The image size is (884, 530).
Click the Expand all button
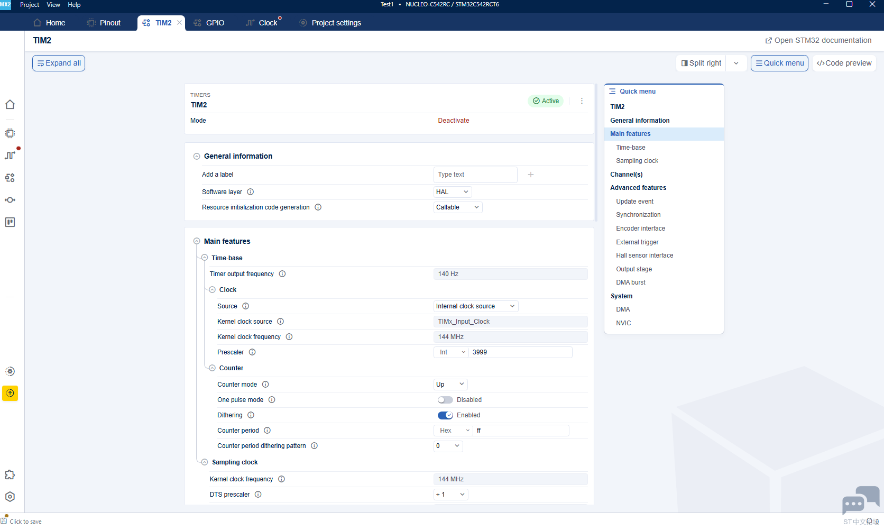59,63
